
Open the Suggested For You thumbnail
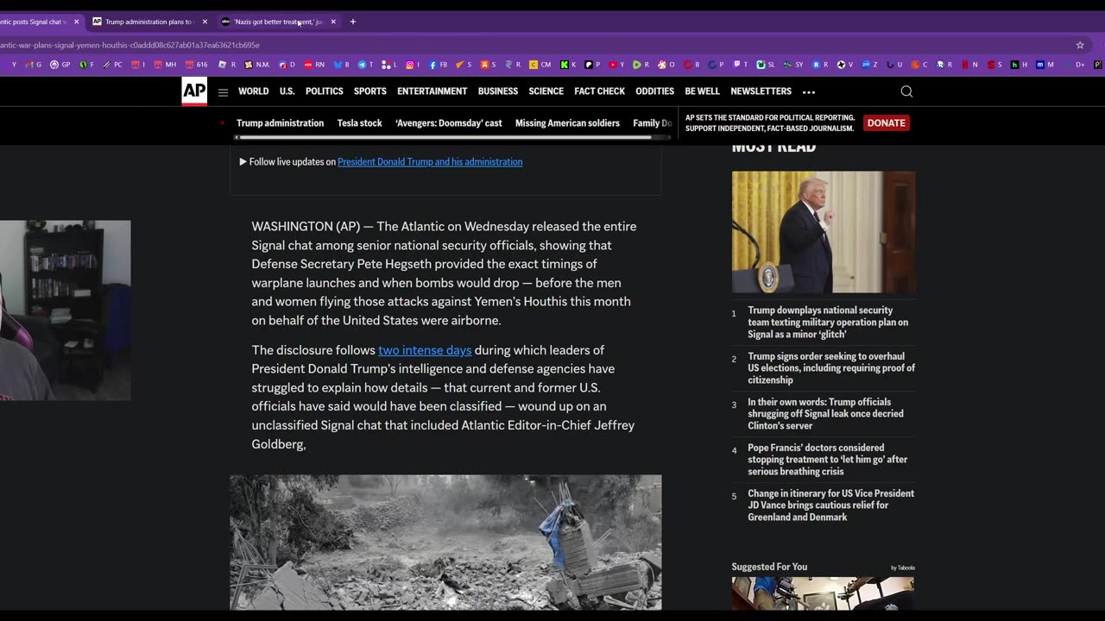[823, 594]
